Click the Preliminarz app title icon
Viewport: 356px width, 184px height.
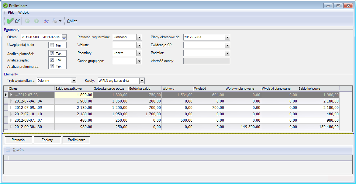point(5,5)
